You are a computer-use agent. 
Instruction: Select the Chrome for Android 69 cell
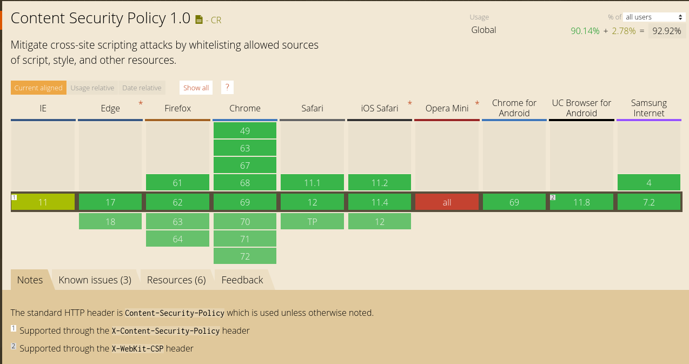click(x=514, y=202)
